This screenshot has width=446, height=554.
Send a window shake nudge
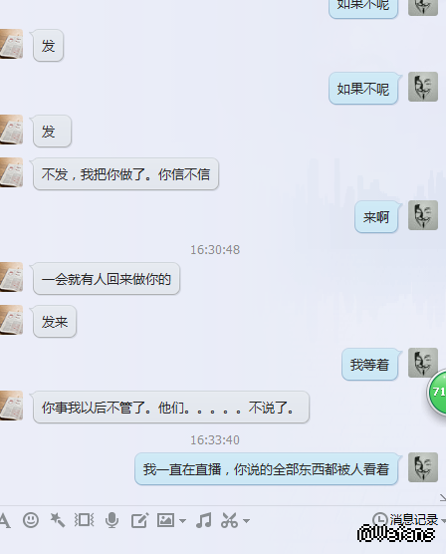[x=84, y=520]
